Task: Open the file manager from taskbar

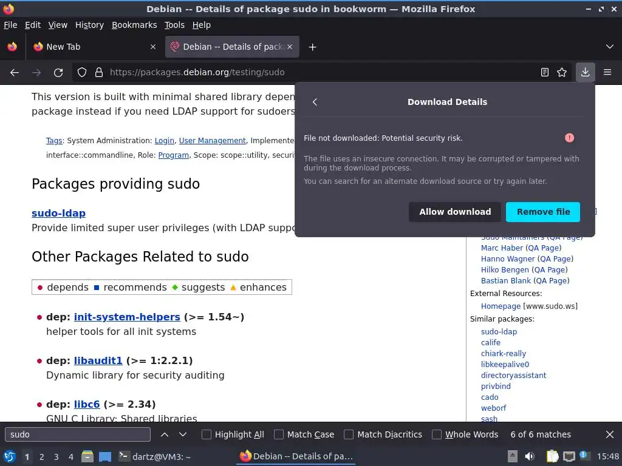Action: point(87,456)
